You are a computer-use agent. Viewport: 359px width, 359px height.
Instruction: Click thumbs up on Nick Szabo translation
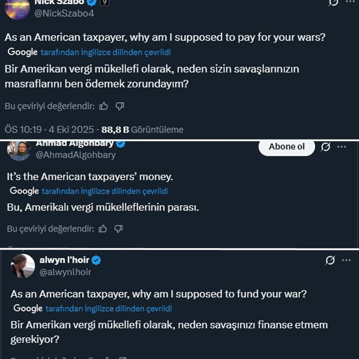(104, 106)
